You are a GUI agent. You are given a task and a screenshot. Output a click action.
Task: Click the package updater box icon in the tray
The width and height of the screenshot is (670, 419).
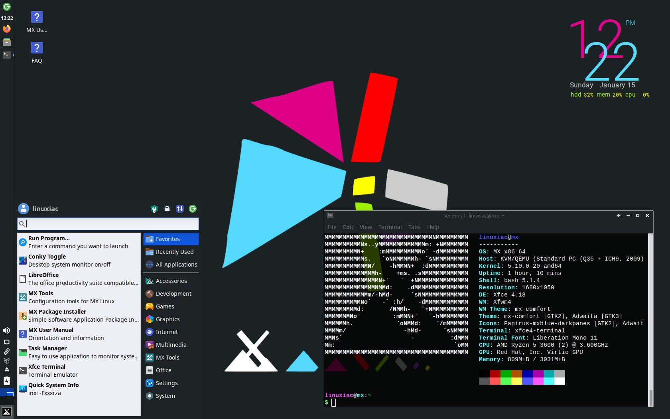click(7, 360)
